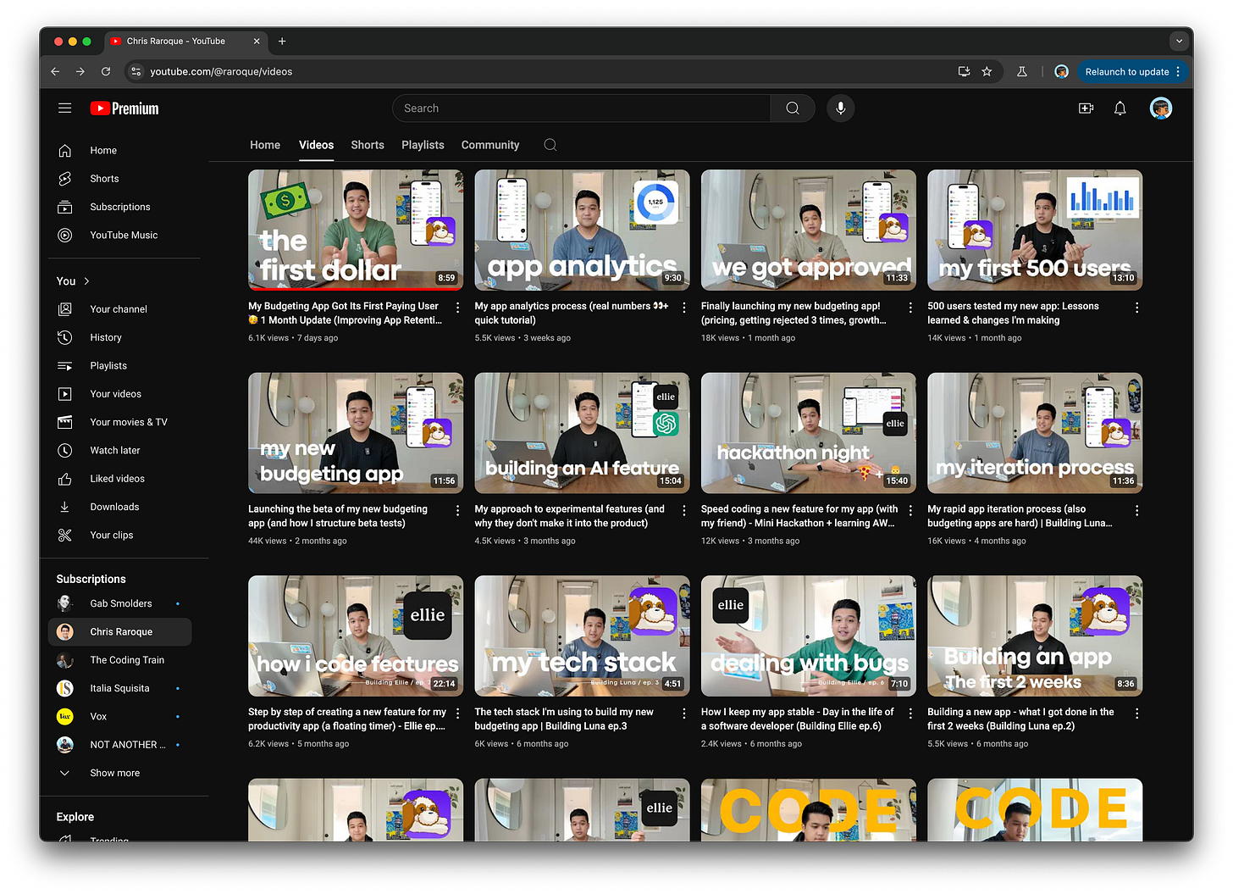The height and width of the screenshot is (894, 1233).
Task: Open options menu for 500 users video
Action: pos(1136,308)
